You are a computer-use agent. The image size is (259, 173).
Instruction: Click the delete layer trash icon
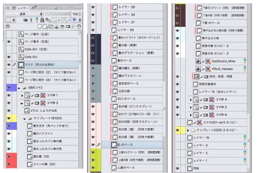click(x=79, y=27)
